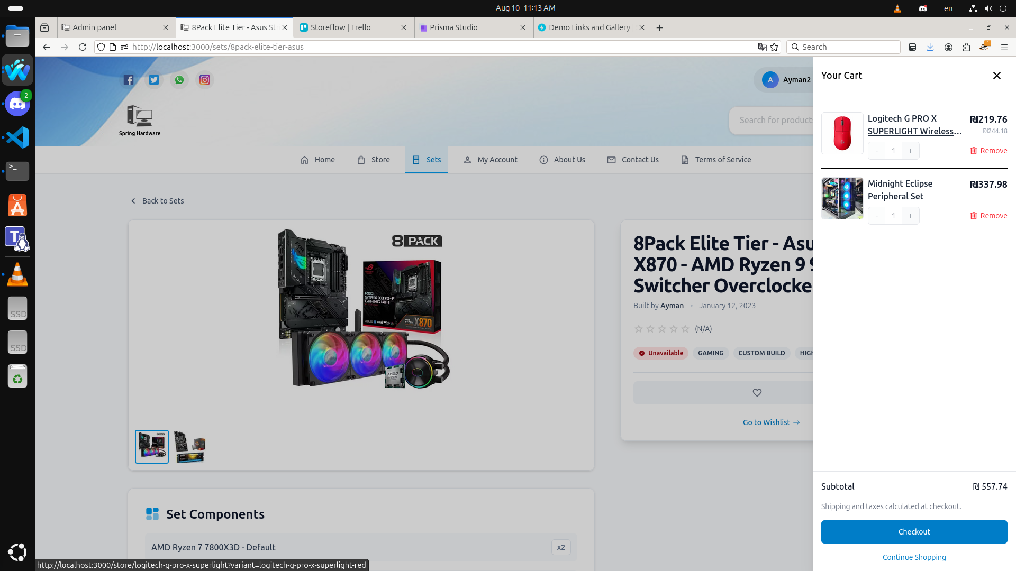
Task: Click Go to Wishlist link
Action: (771, 422)
